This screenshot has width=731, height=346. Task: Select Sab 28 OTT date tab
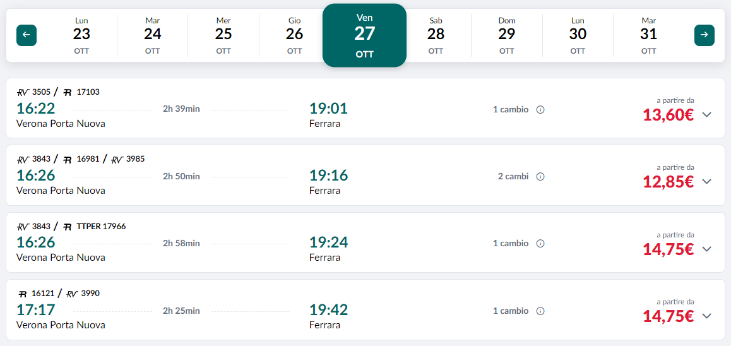click(436, 35)
